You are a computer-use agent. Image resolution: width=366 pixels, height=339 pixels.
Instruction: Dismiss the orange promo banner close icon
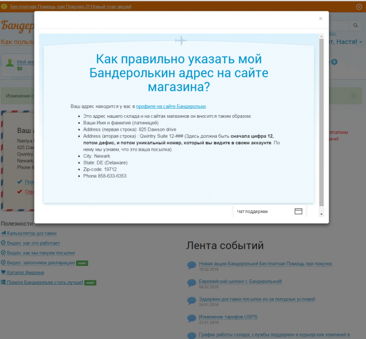(359, 7)
